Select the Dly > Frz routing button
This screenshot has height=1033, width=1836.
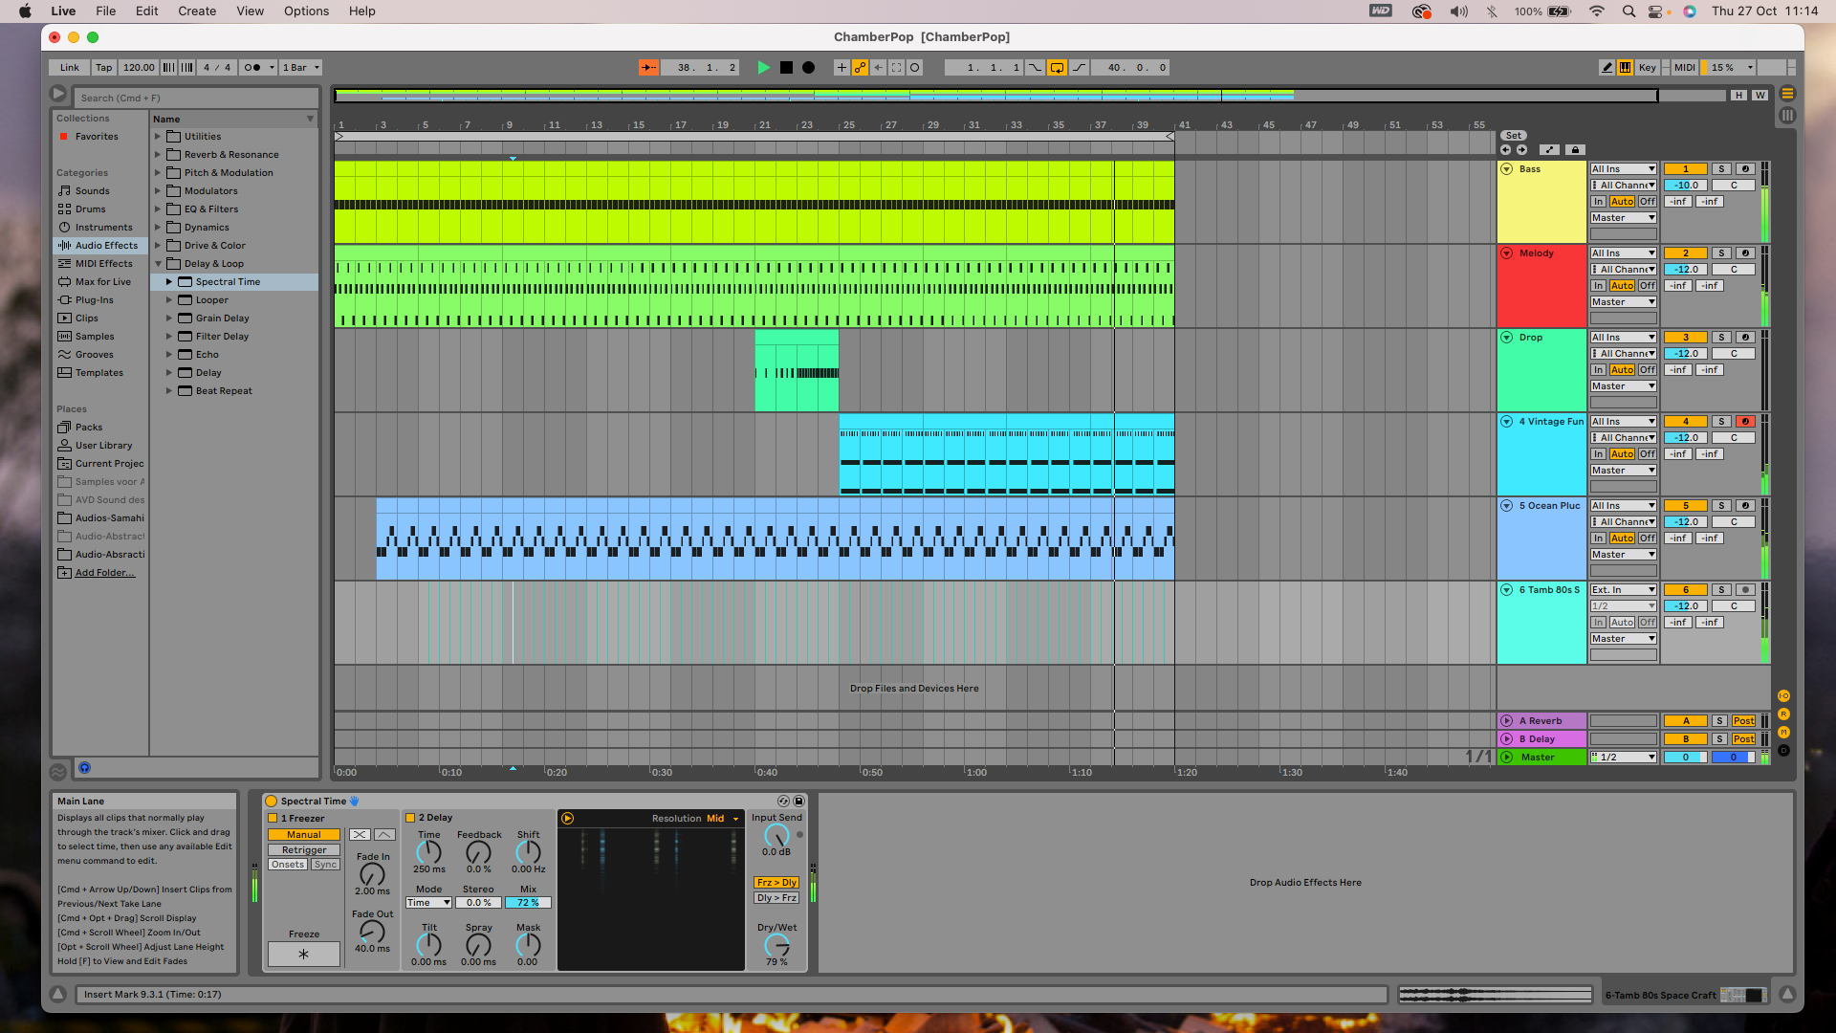pyautogui.click(x=776, y=898)
